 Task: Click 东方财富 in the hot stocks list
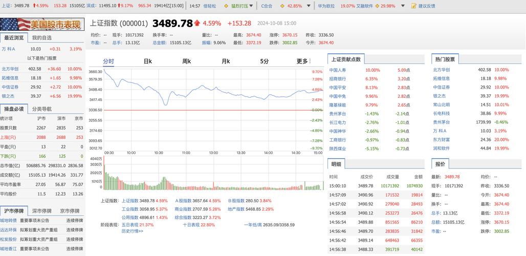[441, 139]
